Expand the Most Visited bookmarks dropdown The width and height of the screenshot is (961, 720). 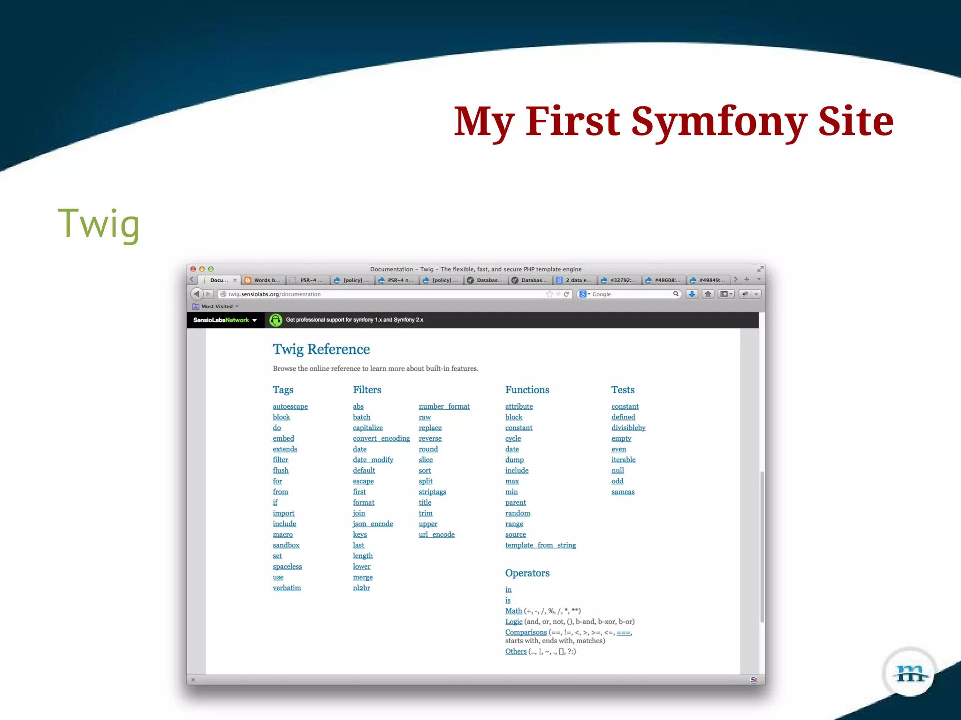[x=237, y=307]
